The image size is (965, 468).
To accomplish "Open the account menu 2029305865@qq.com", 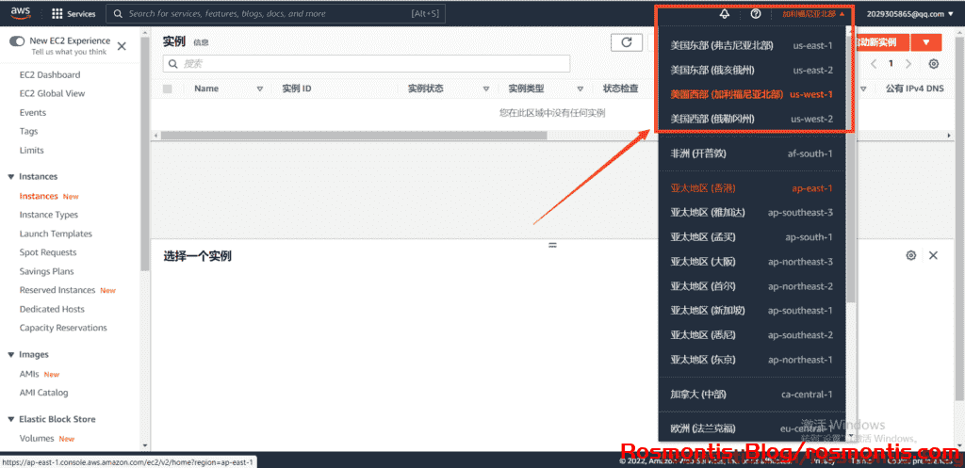I will click(x=909, y=13).
